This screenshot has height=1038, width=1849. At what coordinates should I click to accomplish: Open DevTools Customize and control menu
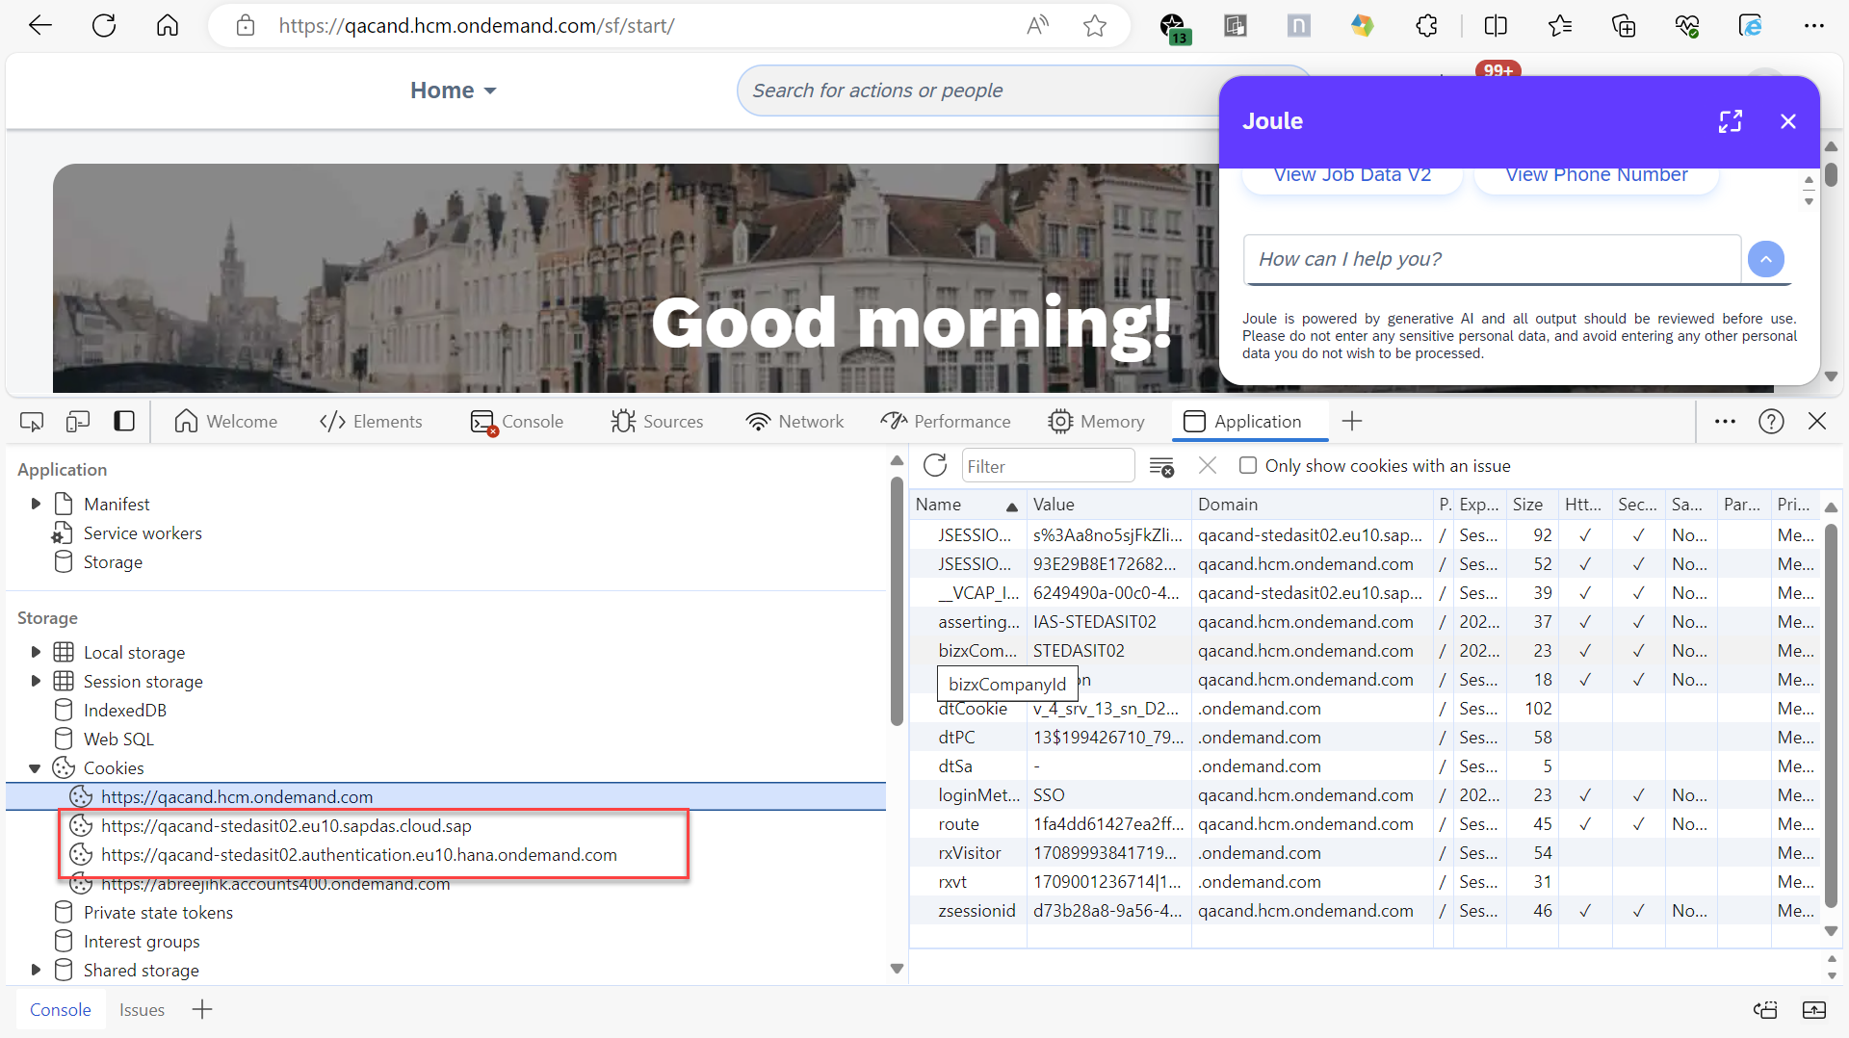pos(1725,422)
